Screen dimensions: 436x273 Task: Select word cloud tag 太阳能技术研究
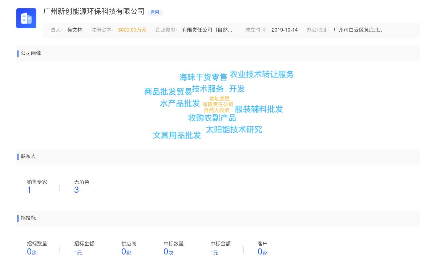click(x=234, y=130)
